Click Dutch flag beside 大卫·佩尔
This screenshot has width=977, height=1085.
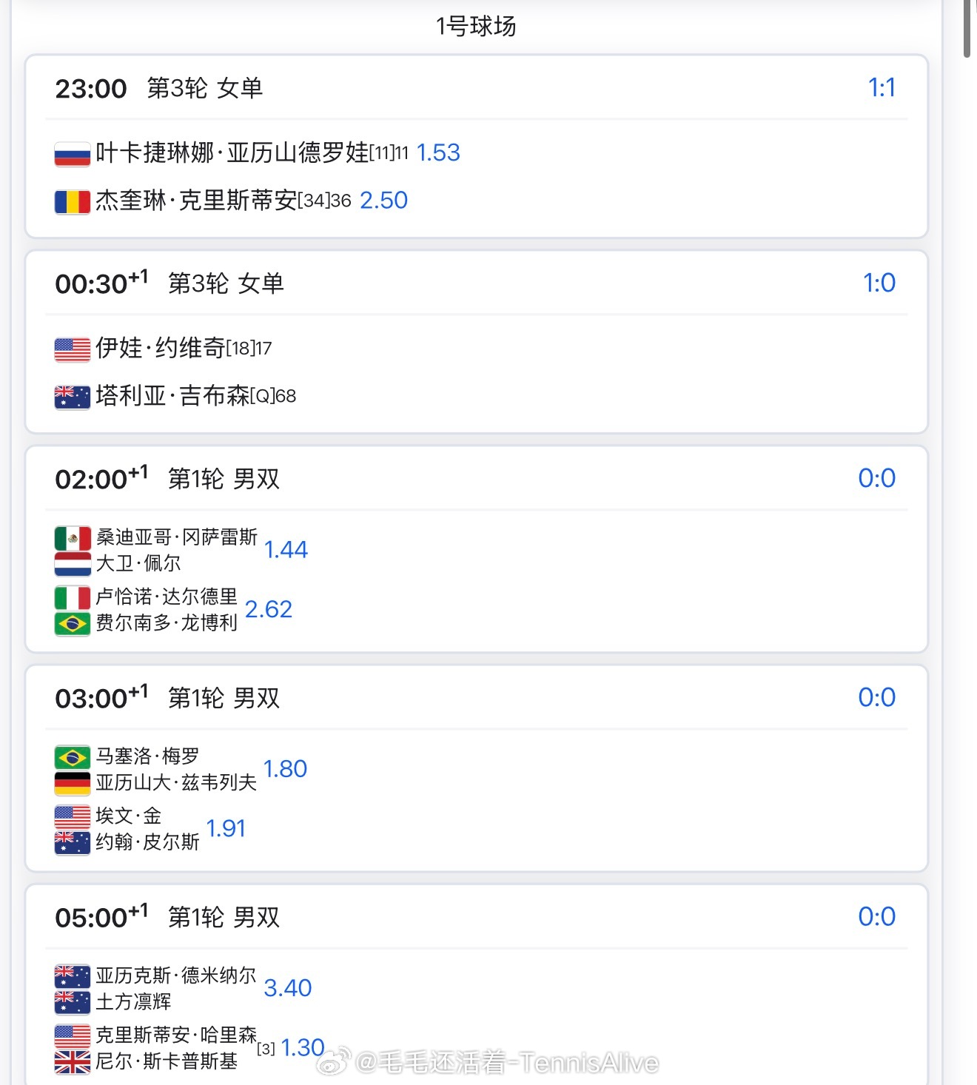coord(72,564)
